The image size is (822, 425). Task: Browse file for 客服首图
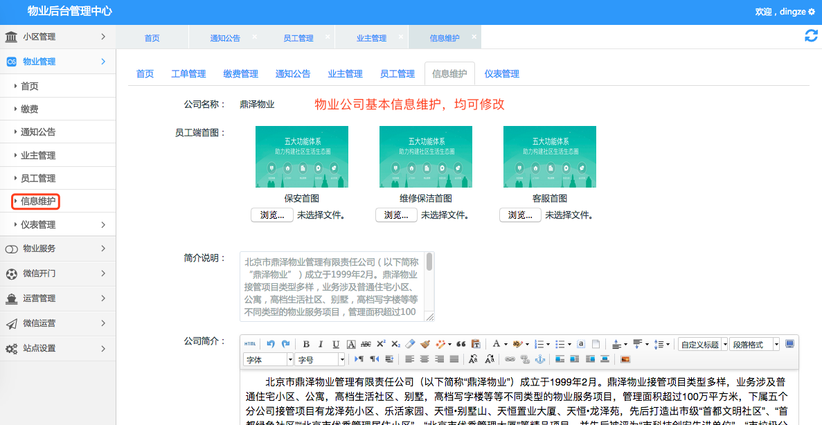click(520, 215)
